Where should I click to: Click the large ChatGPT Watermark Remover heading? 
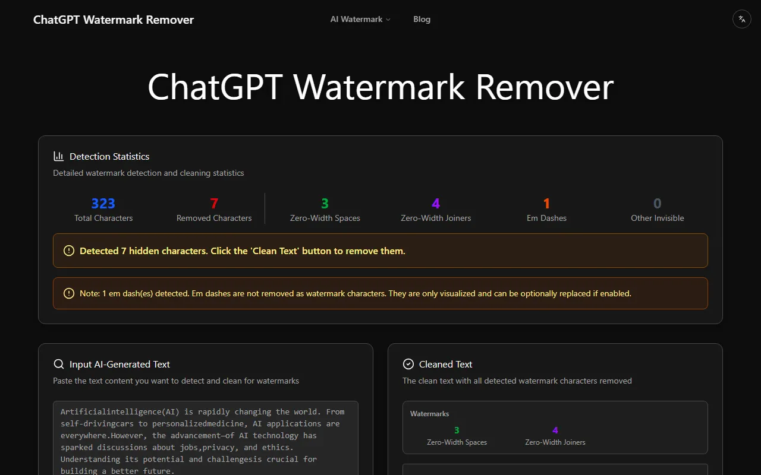(x=380, y=87)
